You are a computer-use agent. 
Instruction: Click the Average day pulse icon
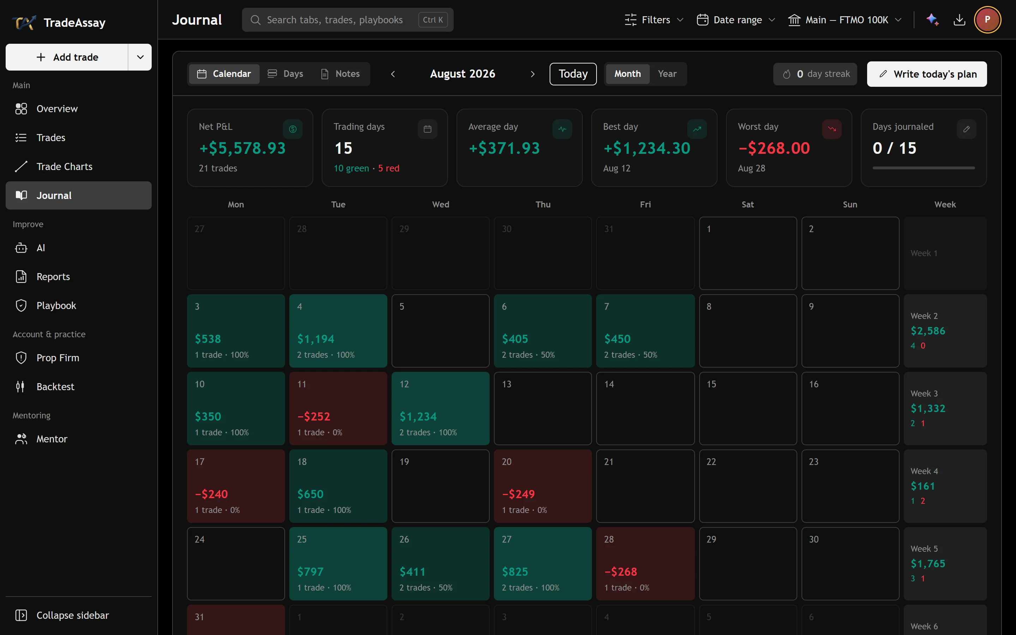pos(562,129)
